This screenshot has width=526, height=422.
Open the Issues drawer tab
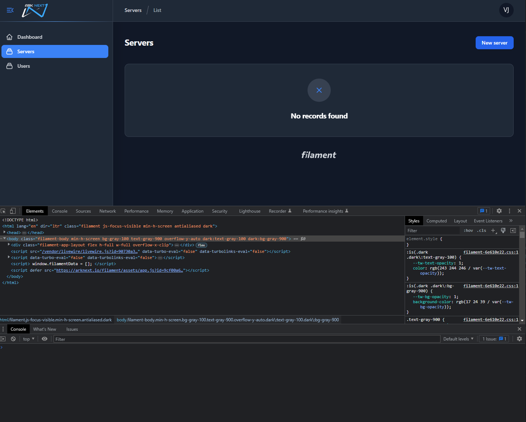(72, 329)
